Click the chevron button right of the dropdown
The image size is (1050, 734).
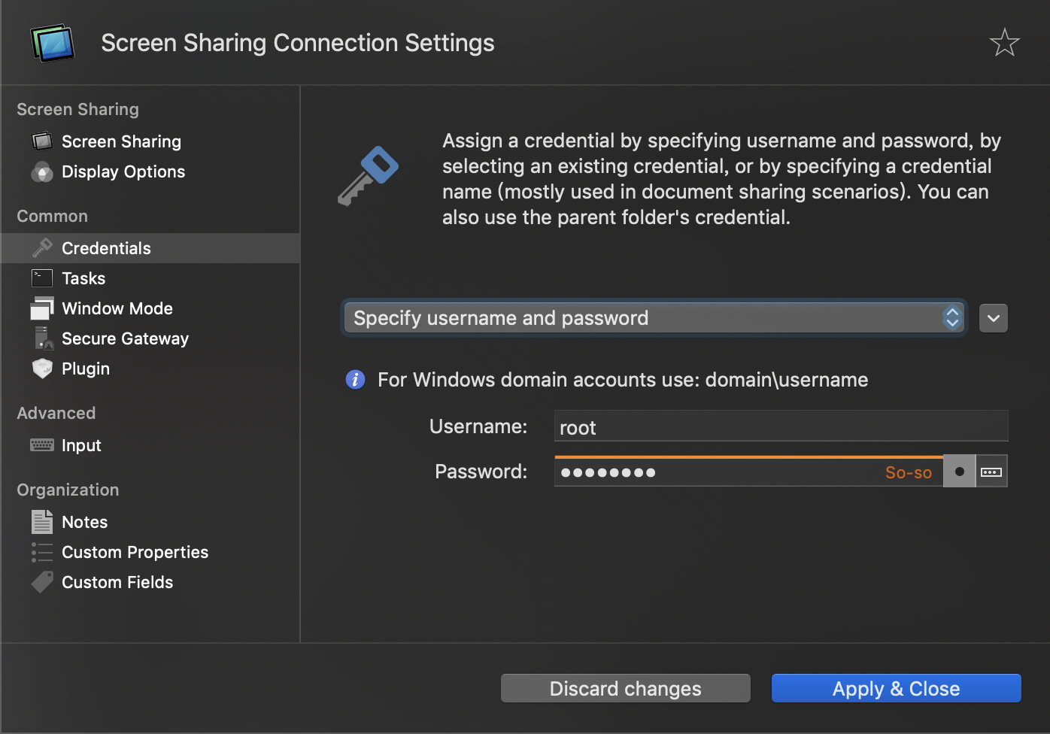tap(993, 317)
